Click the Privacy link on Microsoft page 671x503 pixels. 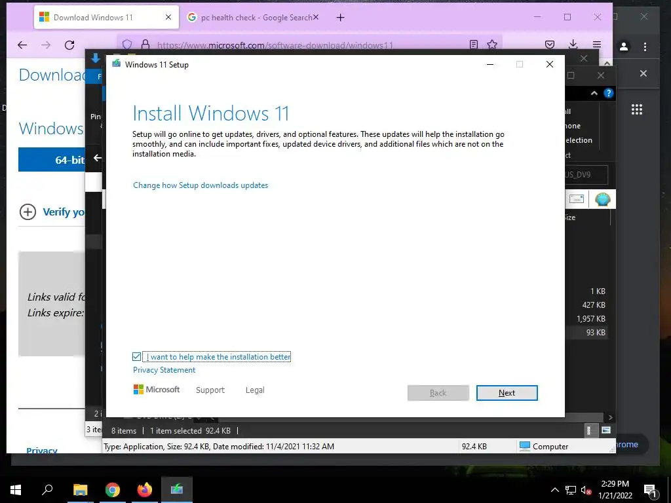[41, 450]
